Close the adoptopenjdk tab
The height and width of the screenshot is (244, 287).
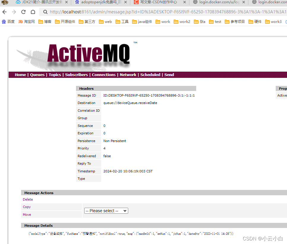pos(125,2)
